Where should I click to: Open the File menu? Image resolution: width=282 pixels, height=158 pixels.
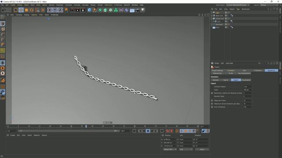tap(2, 5)
